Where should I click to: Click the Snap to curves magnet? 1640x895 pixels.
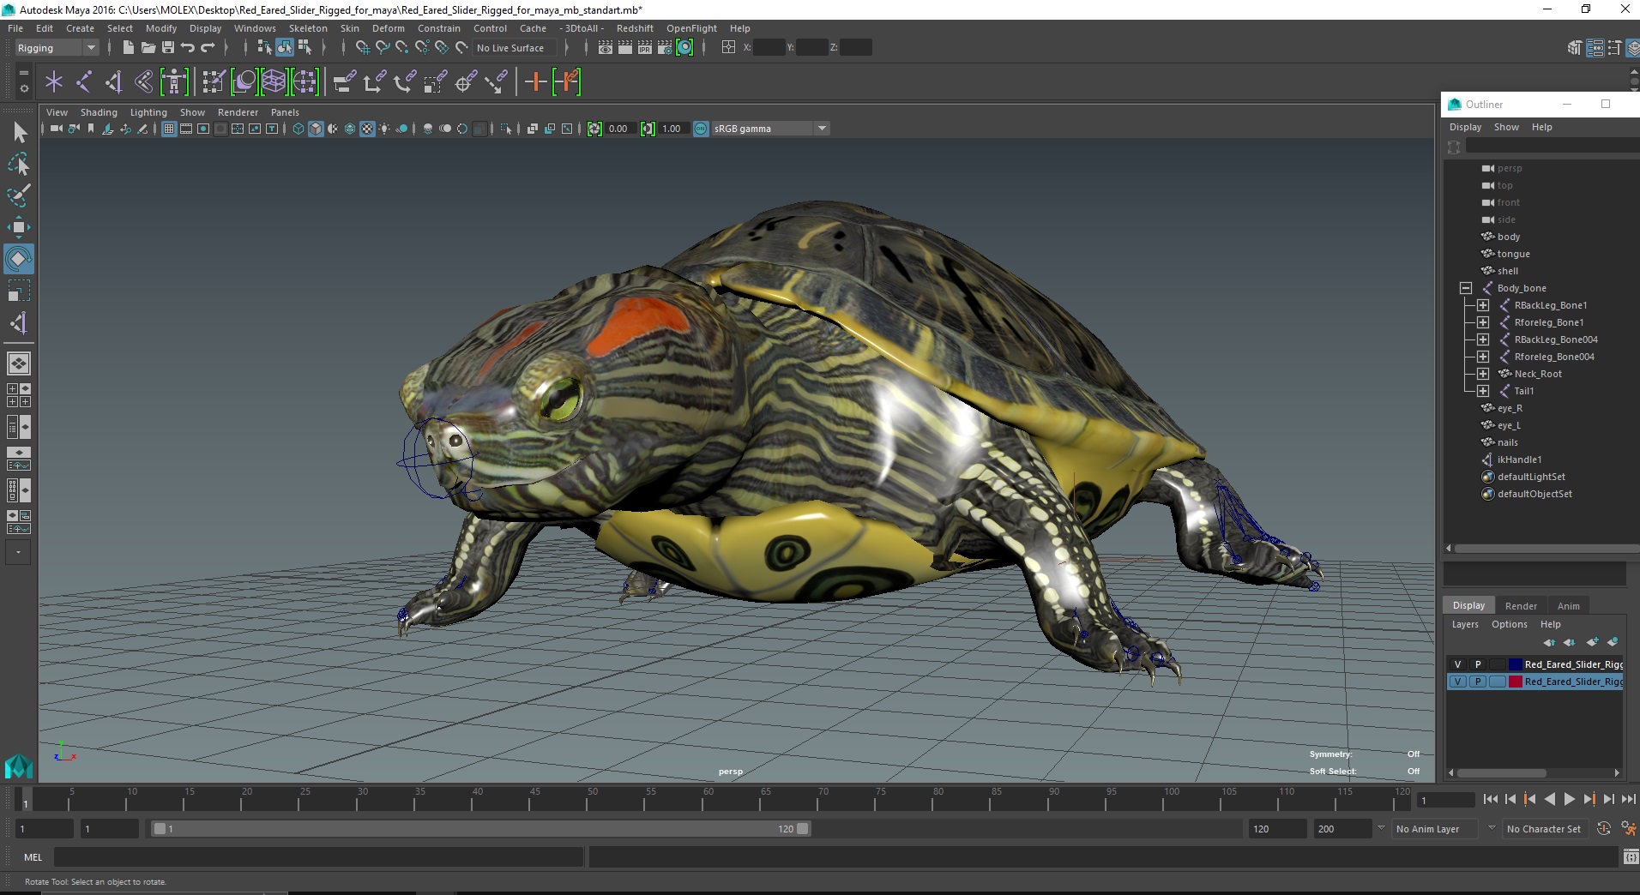[383, 48]
